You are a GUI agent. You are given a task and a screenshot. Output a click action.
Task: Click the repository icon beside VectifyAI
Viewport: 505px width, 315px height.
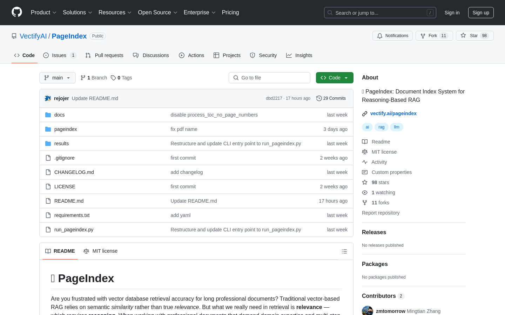coord(14,36)
